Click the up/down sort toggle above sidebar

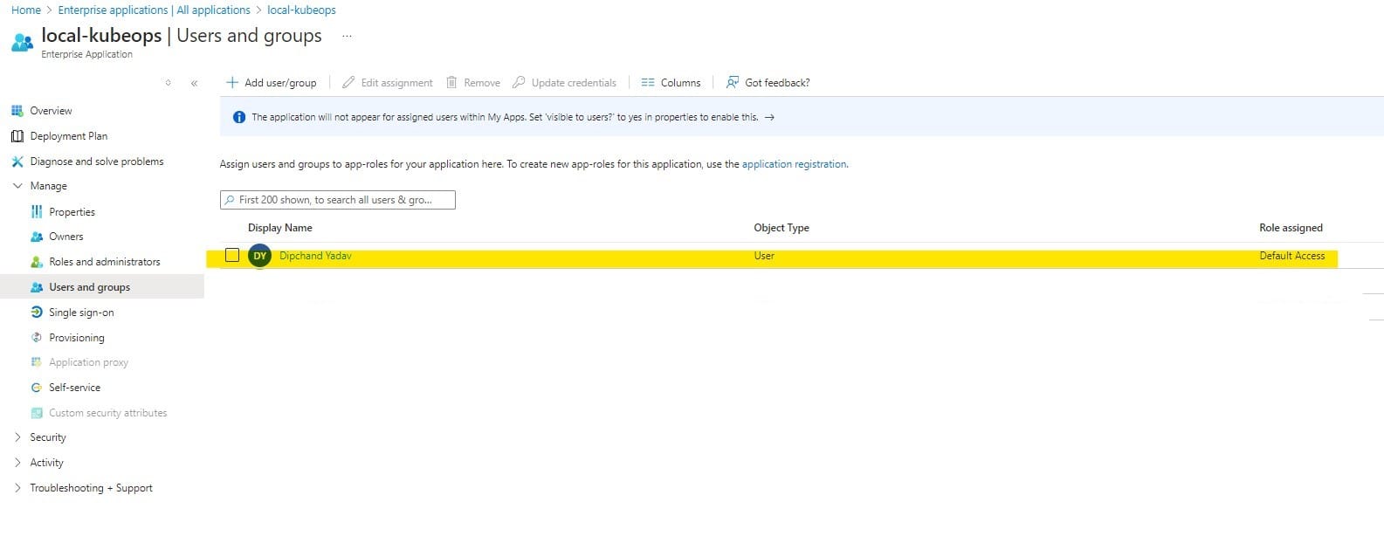pos(169,84)
